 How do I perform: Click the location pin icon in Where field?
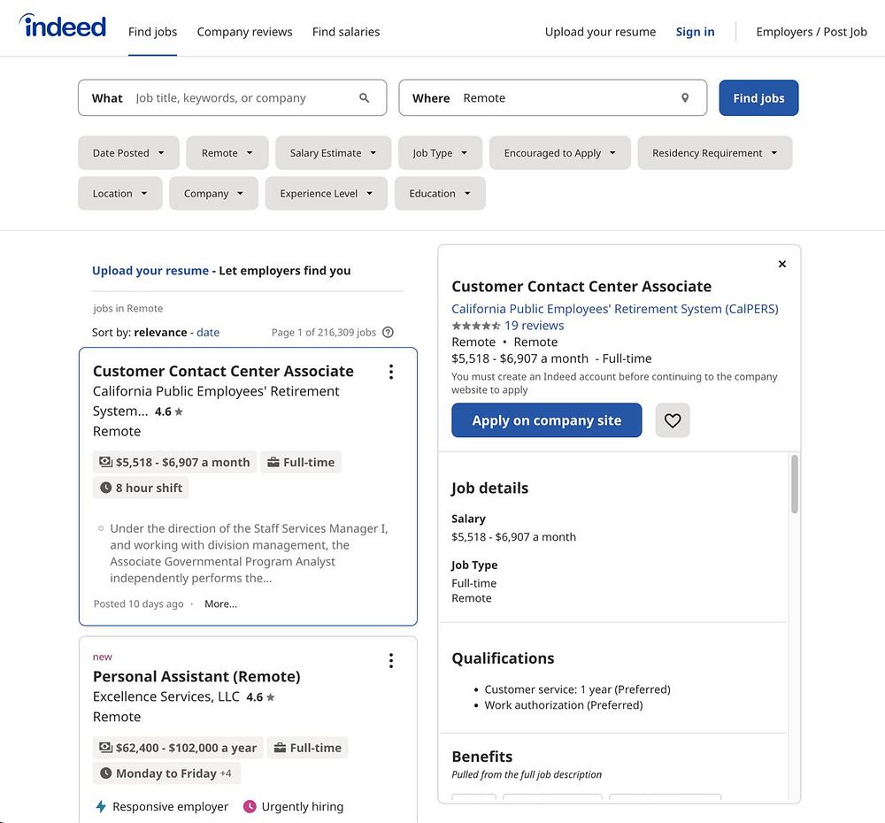click(685, 98)
